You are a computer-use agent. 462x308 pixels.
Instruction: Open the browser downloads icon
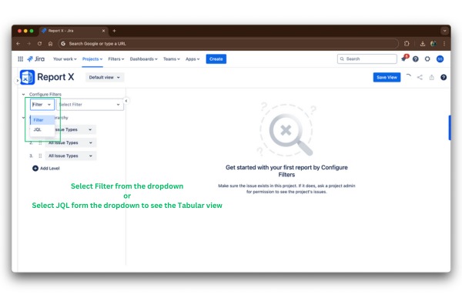[x=423, y=44]
